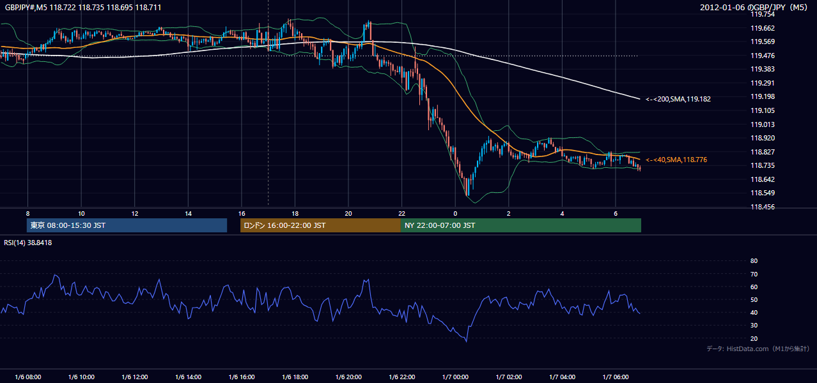Image resolution: width=817 pixels, height=383 pixels.
Task: Click RSI scale level 30
Action: click(754, 326)
